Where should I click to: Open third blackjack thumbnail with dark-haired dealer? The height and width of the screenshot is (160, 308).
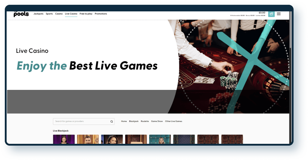(112, 139)
